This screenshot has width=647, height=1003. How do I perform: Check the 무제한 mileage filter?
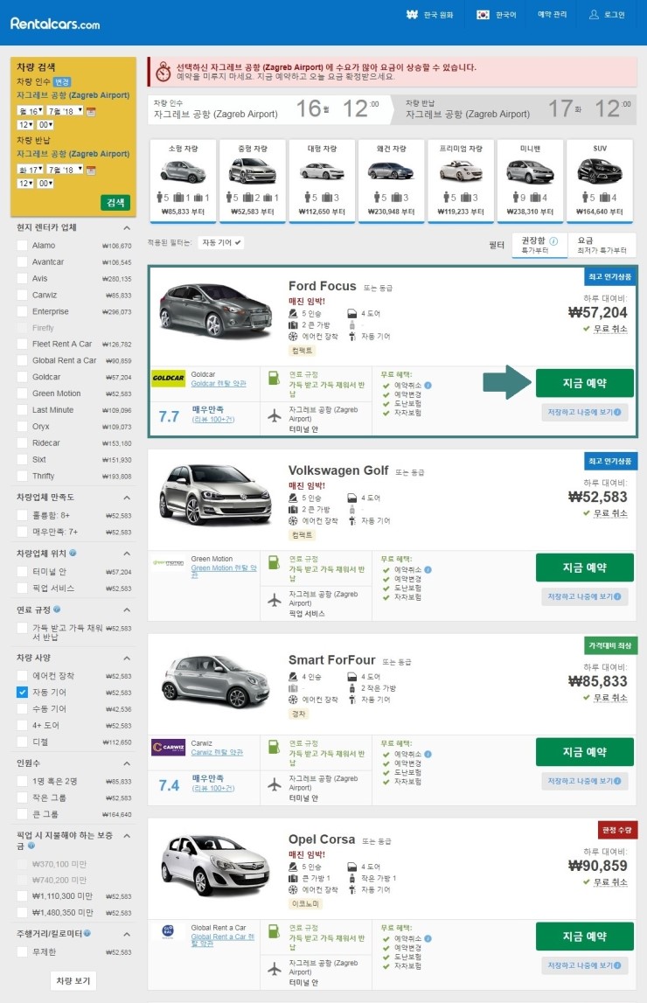click(x=23, y=951)
